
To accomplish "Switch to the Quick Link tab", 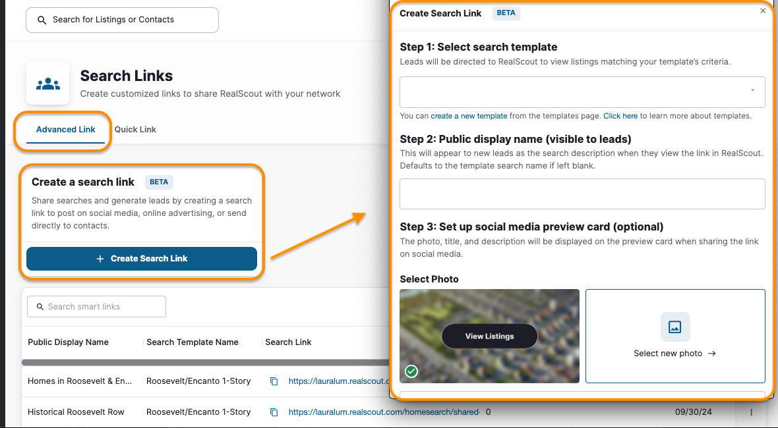I will pyautogui.click(x=135, y=129).
